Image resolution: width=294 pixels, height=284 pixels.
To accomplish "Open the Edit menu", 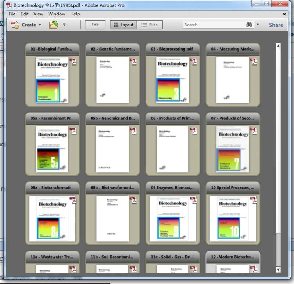I will point(25,14).
